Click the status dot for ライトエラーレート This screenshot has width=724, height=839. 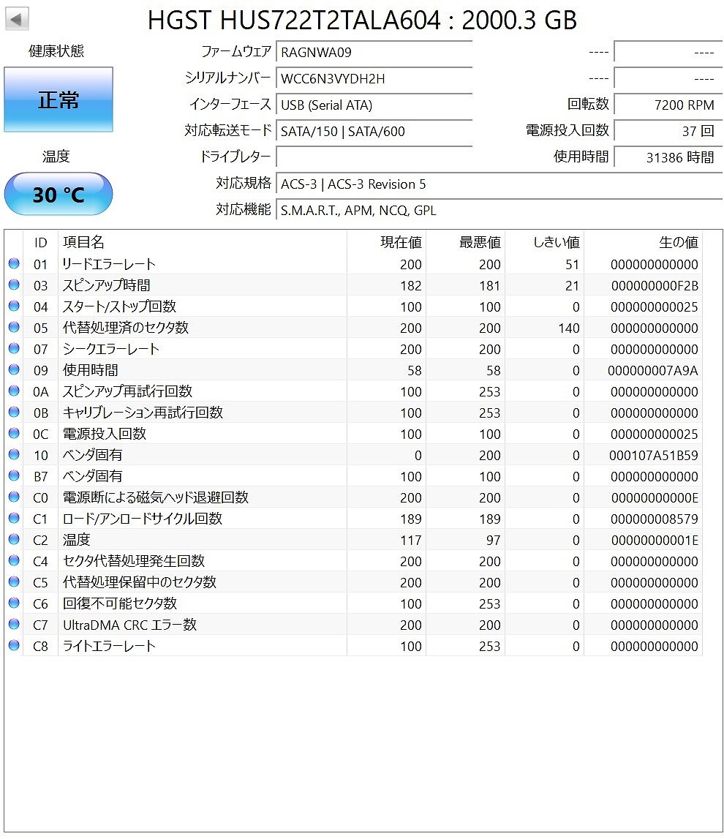[x=15, y=646]
